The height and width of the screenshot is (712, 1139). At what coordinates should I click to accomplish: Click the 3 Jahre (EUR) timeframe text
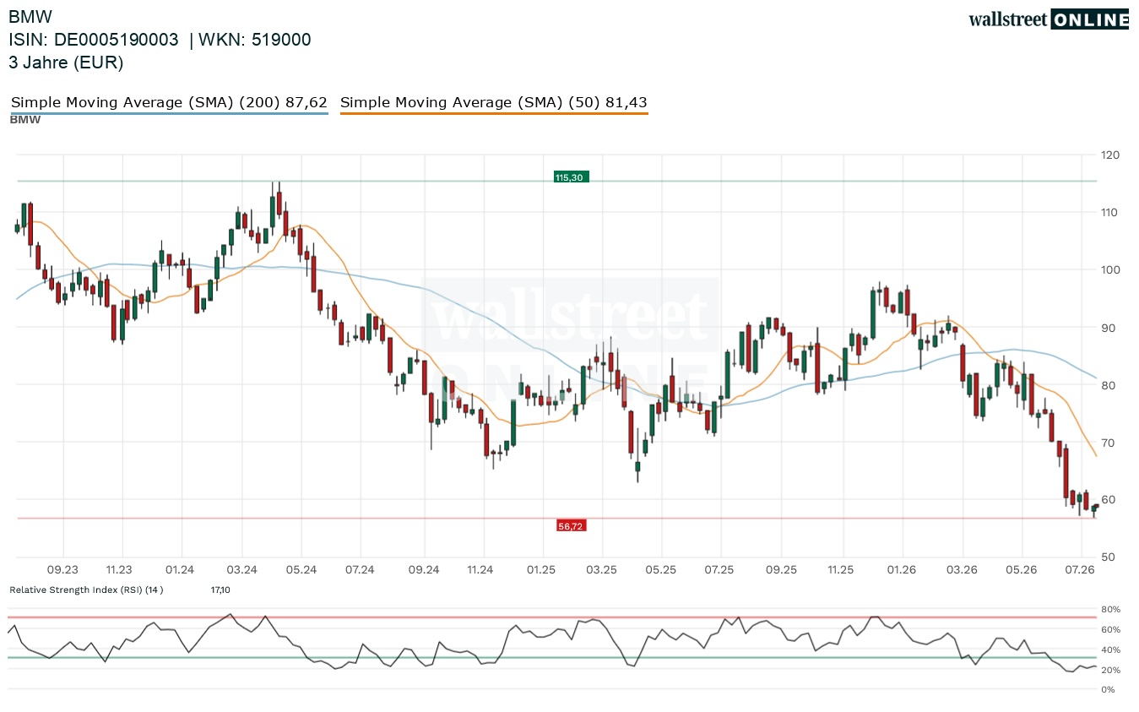(66, 63)
